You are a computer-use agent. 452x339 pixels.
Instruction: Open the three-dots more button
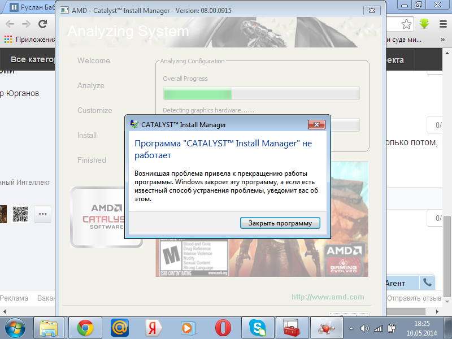[43, 214]
